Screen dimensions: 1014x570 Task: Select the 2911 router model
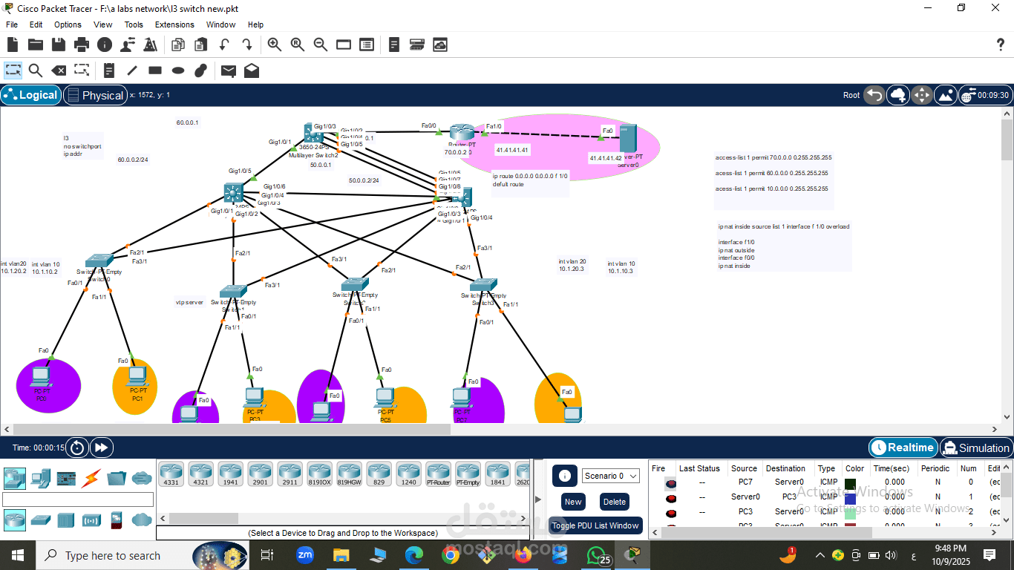(290, 474)
